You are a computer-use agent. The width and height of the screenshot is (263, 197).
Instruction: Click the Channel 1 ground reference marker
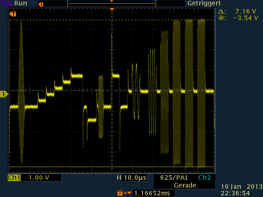click(x=4, y=94)
